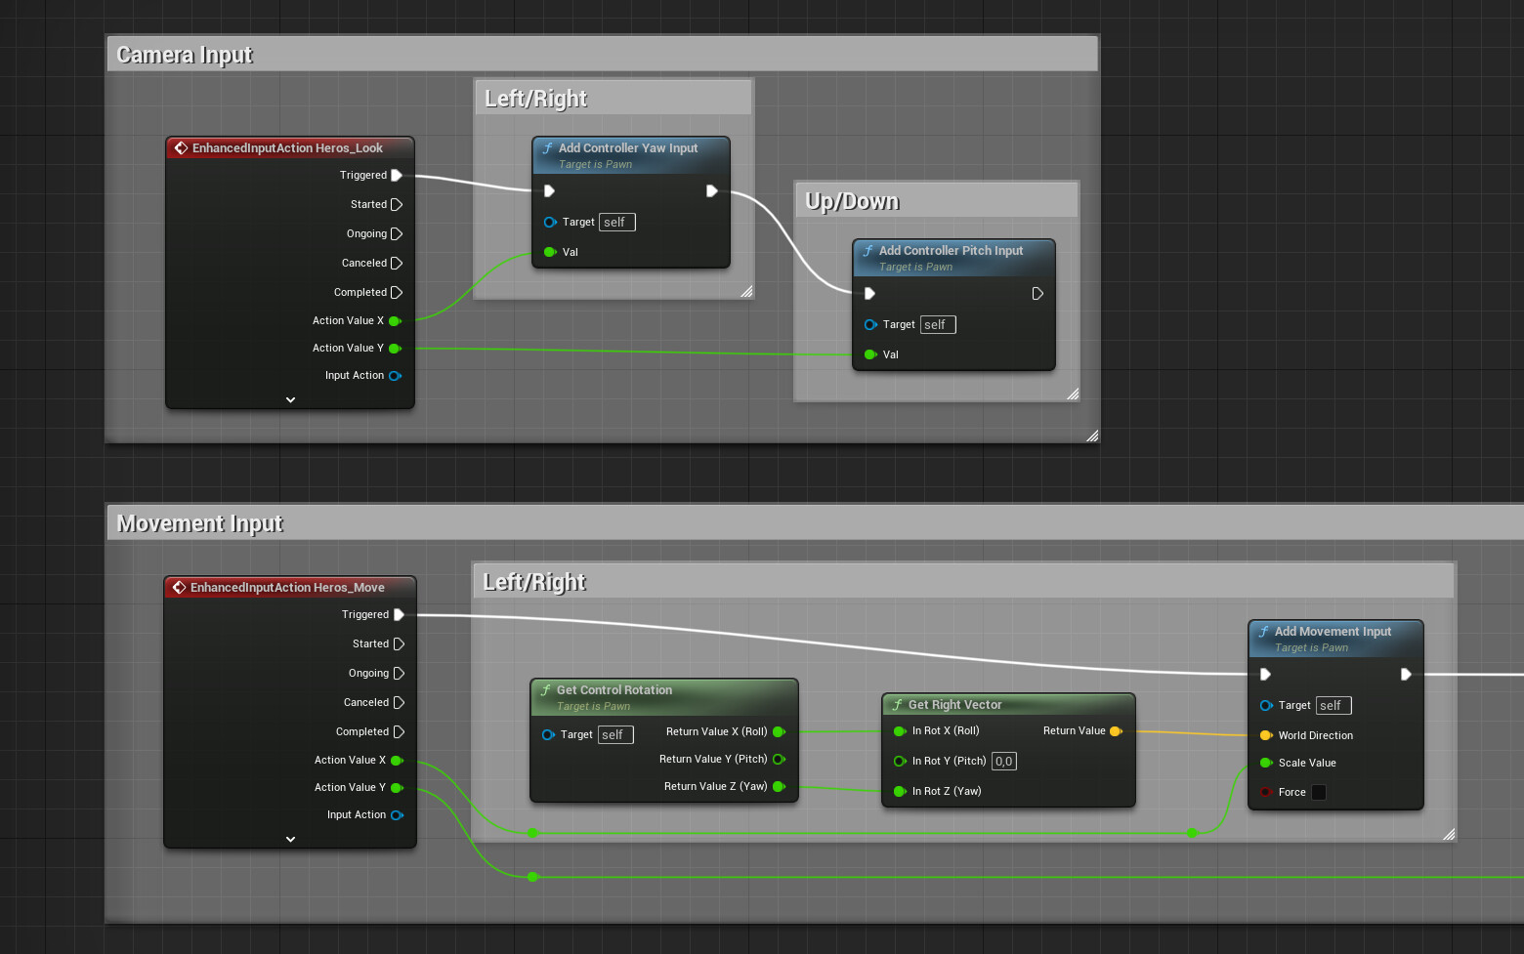This screenshot has height=954, width=1524.
Task: Click the diamond icon on EnhancedInputAction Heros_Move
Action: pyautogui.click(x=181, y=587)
